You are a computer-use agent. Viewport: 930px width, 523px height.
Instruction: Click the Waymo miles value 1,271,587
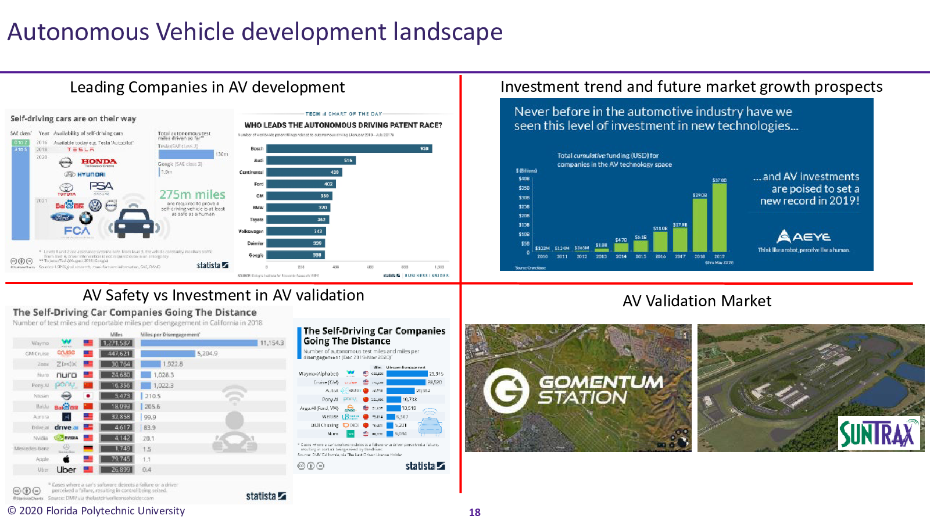117,343
